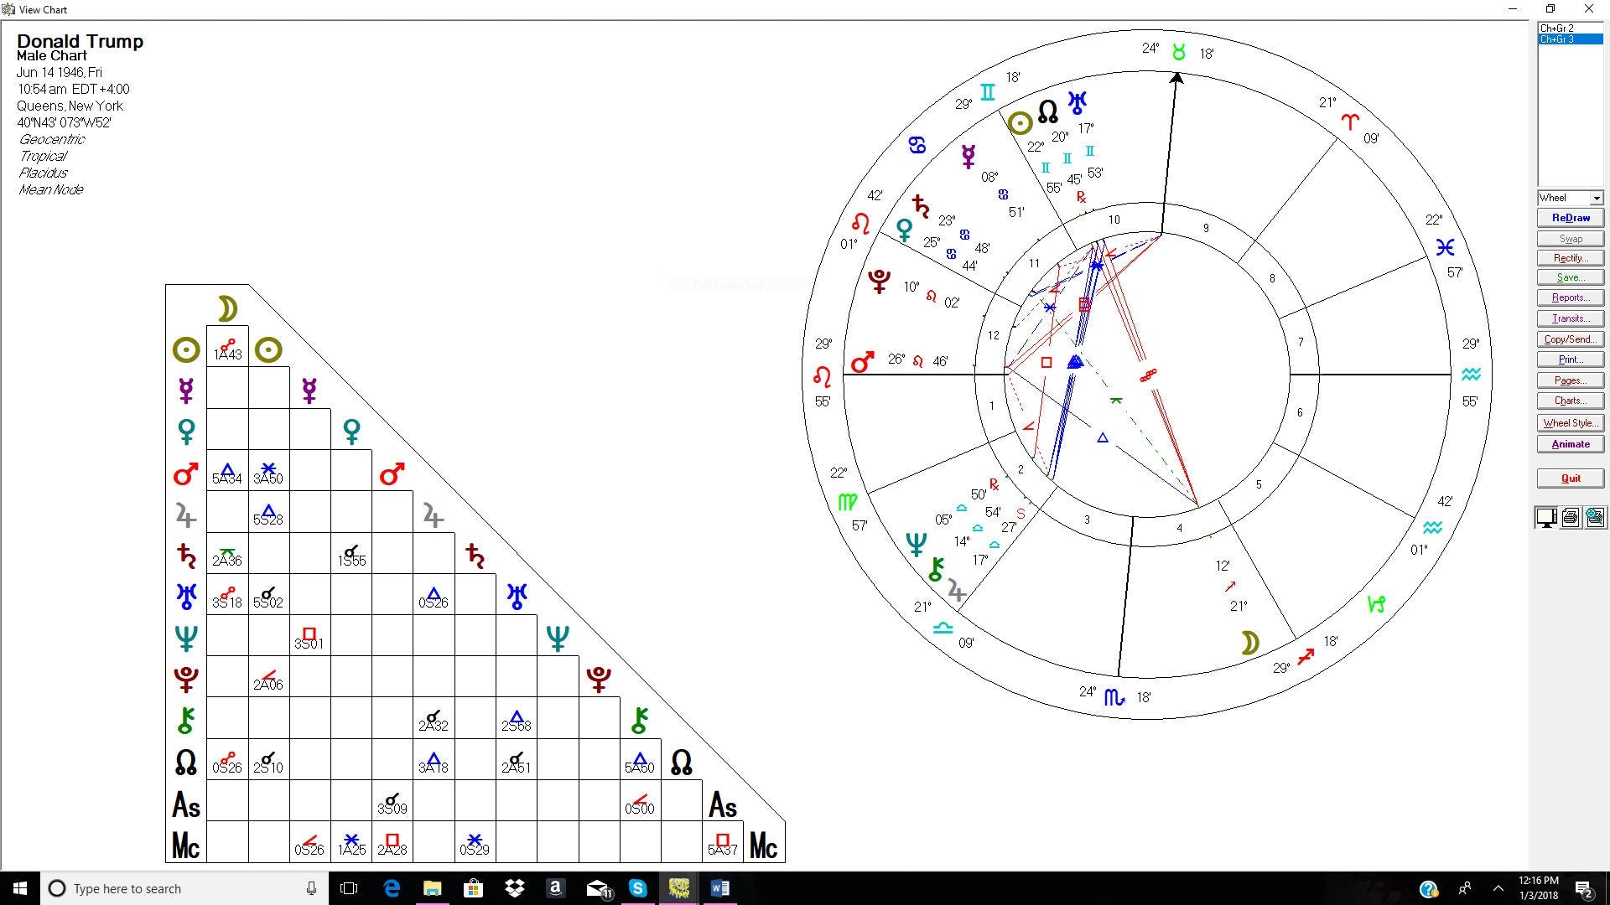Start chart animation with Animate
Image resolution: width=1610 pixels, height=905 pixels.
tap(1570, 444)
